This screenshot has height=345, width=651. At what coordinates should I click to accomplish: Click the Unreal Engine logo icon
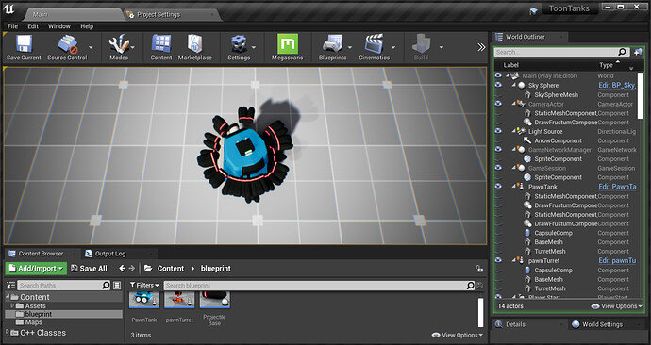point(8,9)
